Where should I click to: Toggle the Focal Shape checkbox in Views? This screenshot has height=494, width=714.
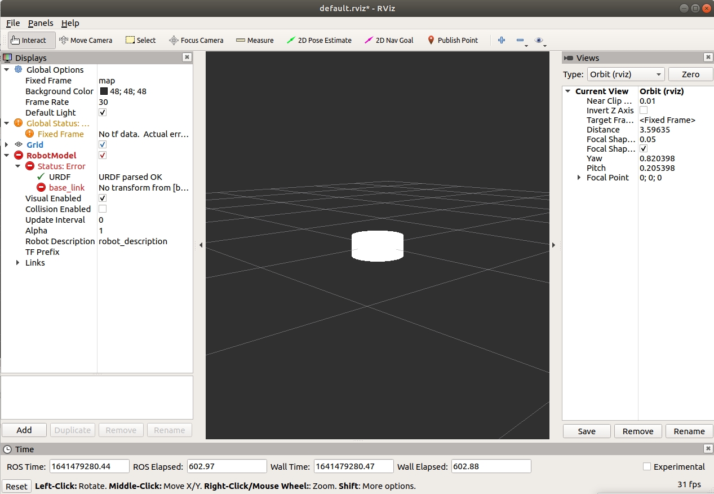tap(644, 149)
